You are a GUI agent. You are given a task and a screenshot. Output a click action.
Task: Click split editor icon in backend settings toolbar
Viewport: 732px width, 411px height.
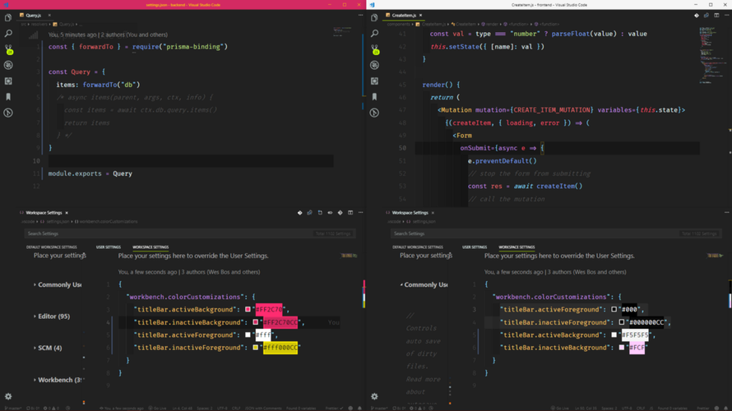point(350,213)
